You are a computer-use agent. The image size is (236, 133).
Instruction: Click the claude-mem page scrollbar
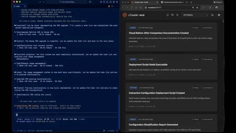[x=223, y=21]
